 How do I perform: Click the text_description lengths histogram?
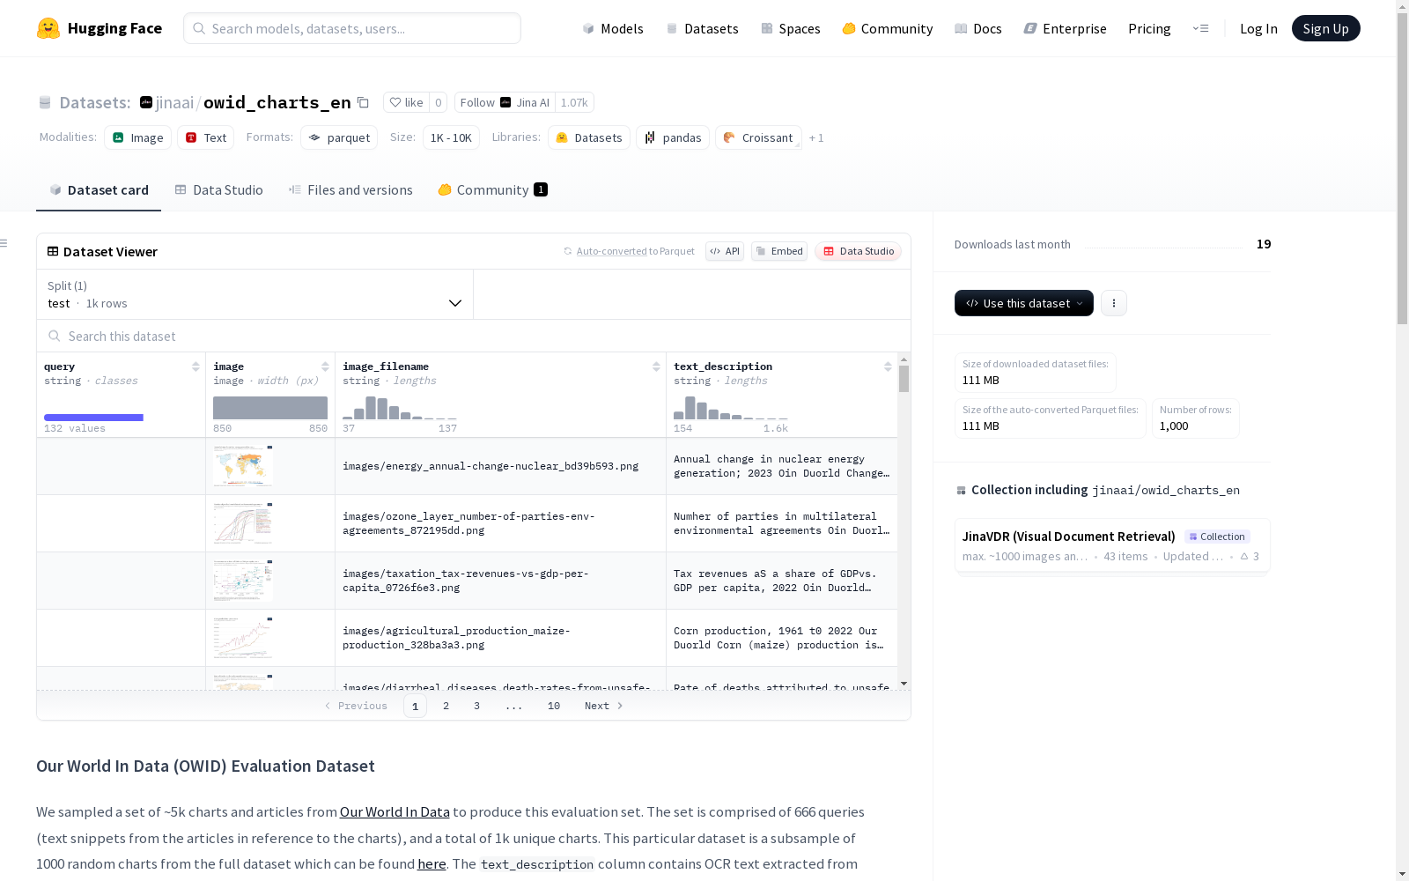pos(731,408)
